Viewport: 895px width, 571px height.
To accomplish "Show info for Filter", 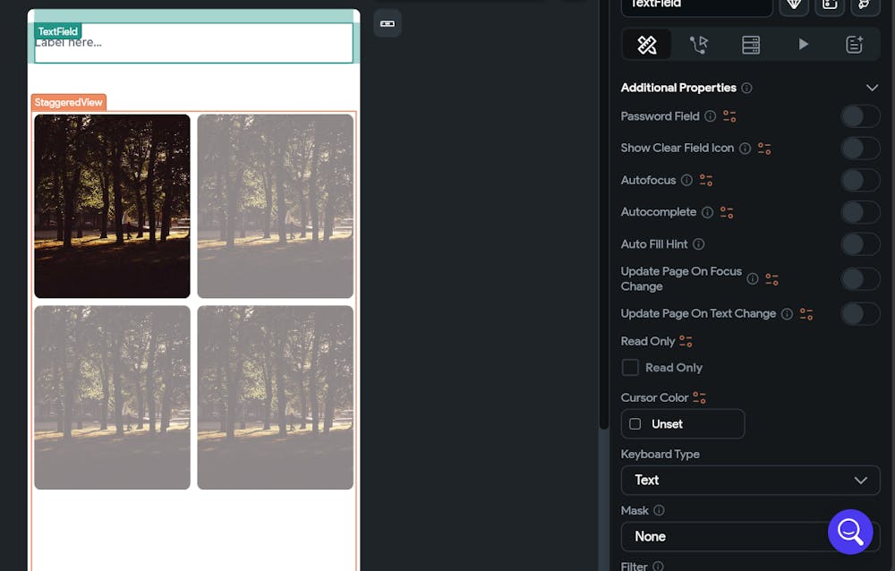I will click(658, 567).
